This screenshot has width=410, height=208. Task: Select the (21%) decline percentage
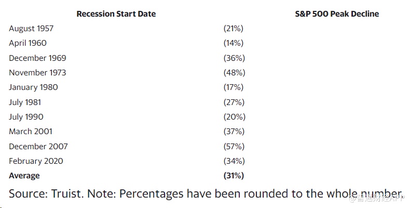[x=233, y=29]
